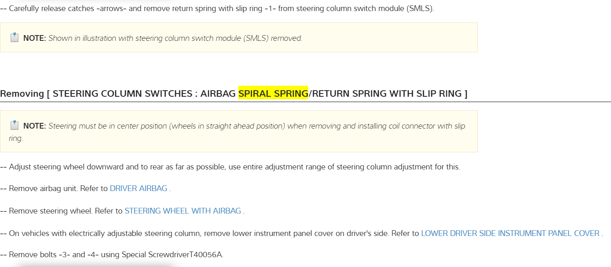
Task: Click the highlighted SPIRAL SPRING text
Action: pos(273,93)
